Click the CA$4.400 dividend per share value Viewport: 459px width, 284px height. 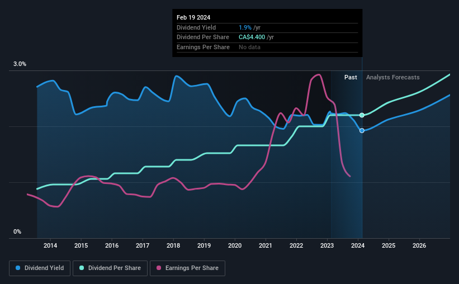252,37
